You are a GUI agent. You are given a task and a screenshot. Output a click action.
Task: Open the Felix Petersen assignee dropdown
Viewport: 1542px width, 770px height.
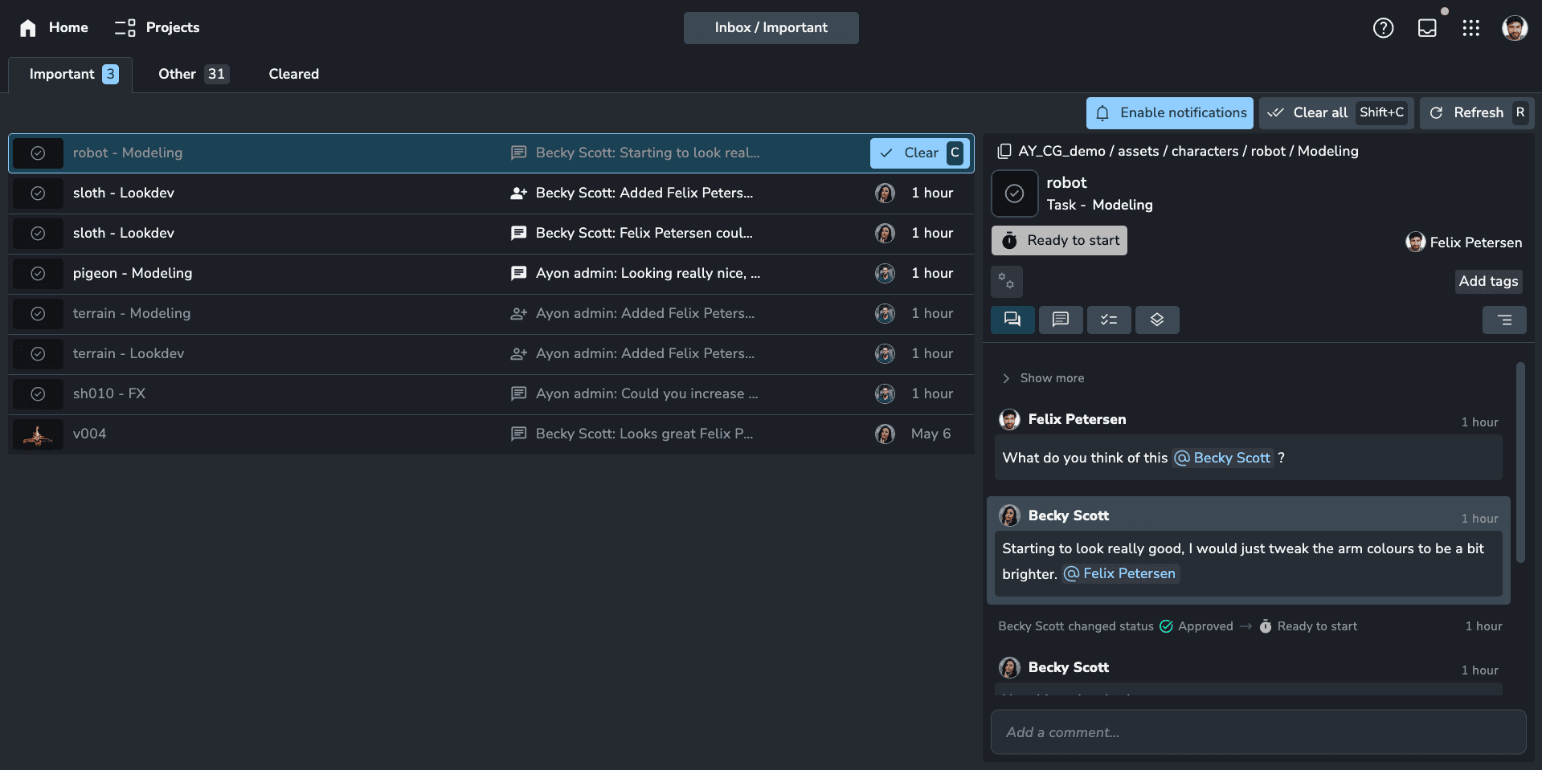[x=1464, y=242]
